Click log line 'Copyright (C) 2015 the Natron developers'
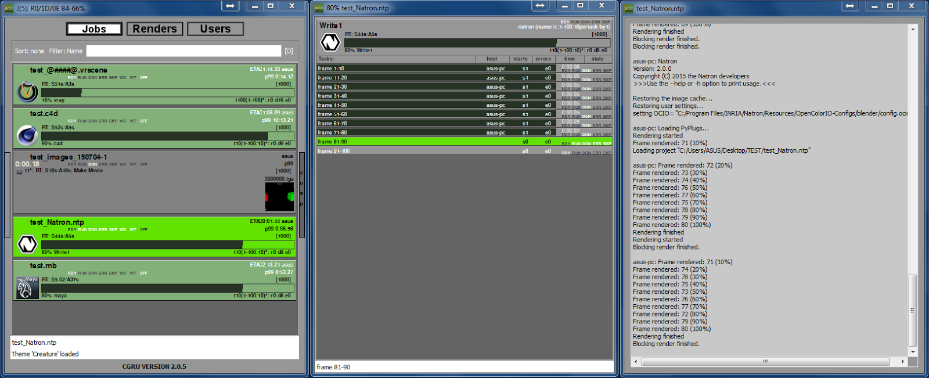Image resolution: width=929 pixels, height=378 pixels. (x=691, y=76)
